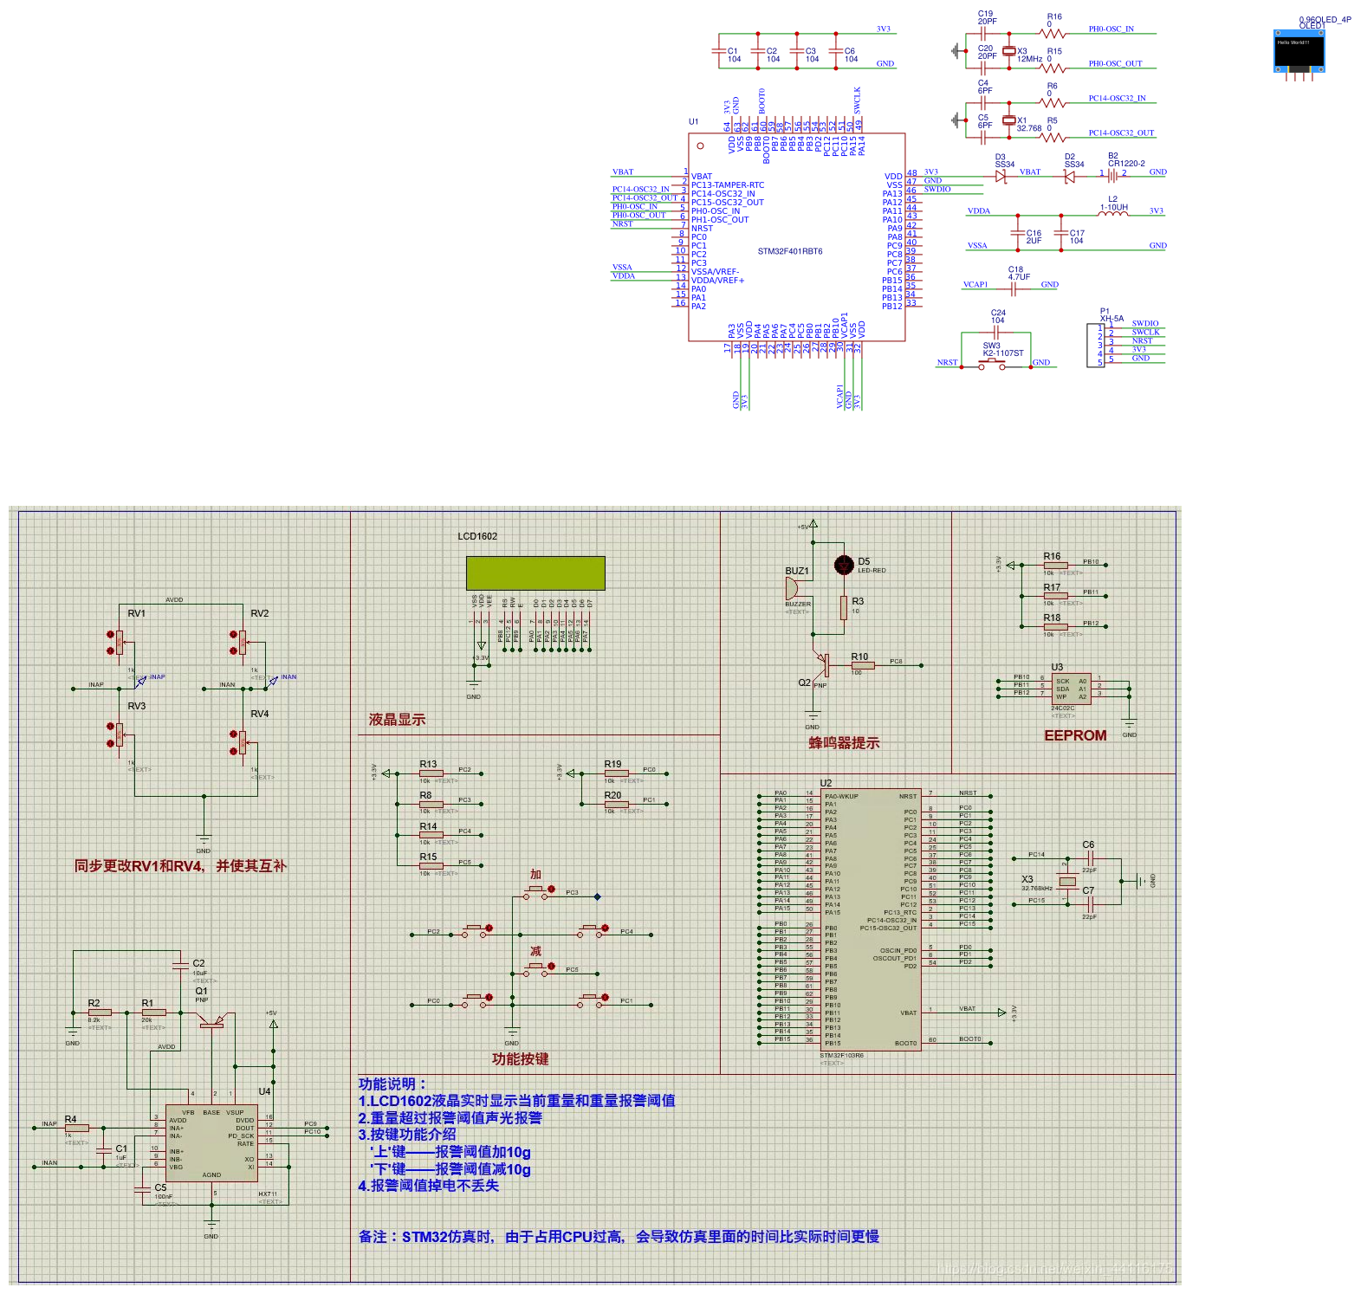Click the U3 24C02C EEPROM chip

pos(1071,689)
